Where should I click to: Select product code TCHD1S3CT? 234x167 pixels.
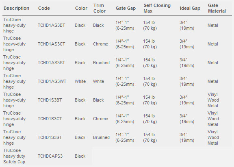coord(50,119)
